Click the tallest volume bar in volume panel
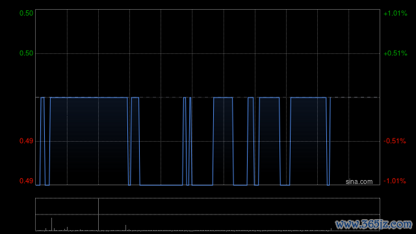 [x=98, y=214]
